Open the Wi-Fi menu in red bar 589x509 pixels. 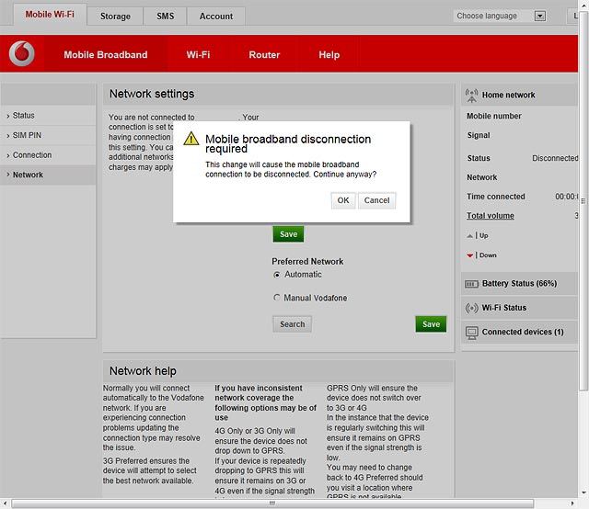click(199, 55)
